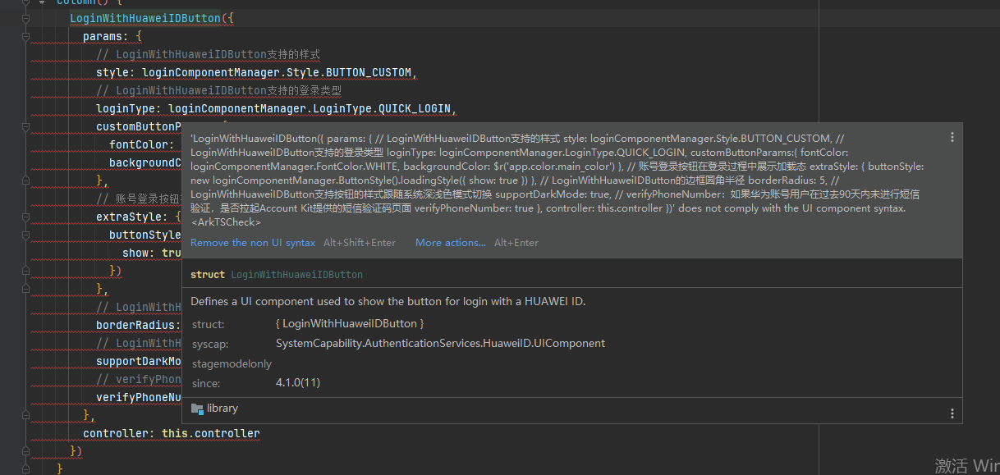Collapse the outer LoginWithHuaweiIDButton call block
This screenshot has width=1000, height=475.
[25, 18]
